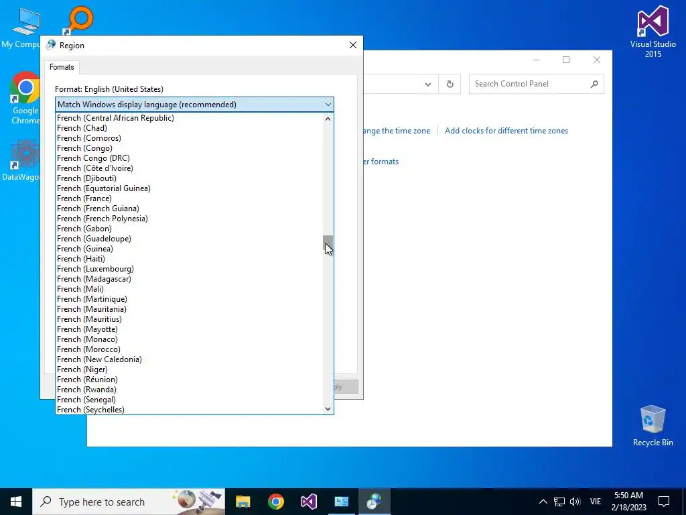Select French (Central African Republic)
Screen dimensions: 686x515
190,118
